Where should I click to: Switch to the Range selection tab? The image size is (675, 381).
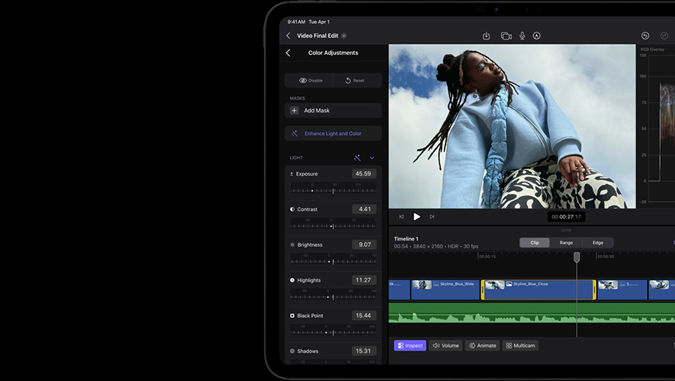566,243
